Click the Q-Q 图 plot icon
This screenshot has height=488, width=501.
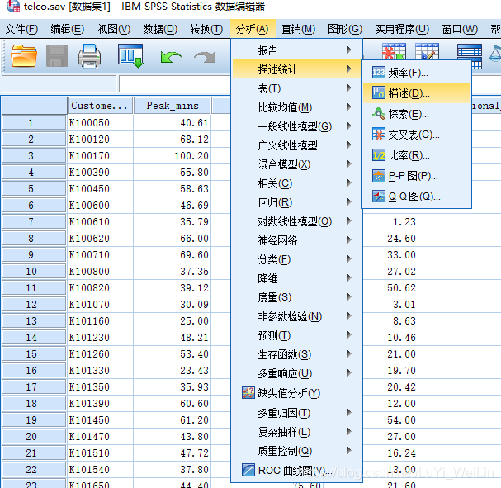point(378,197)
